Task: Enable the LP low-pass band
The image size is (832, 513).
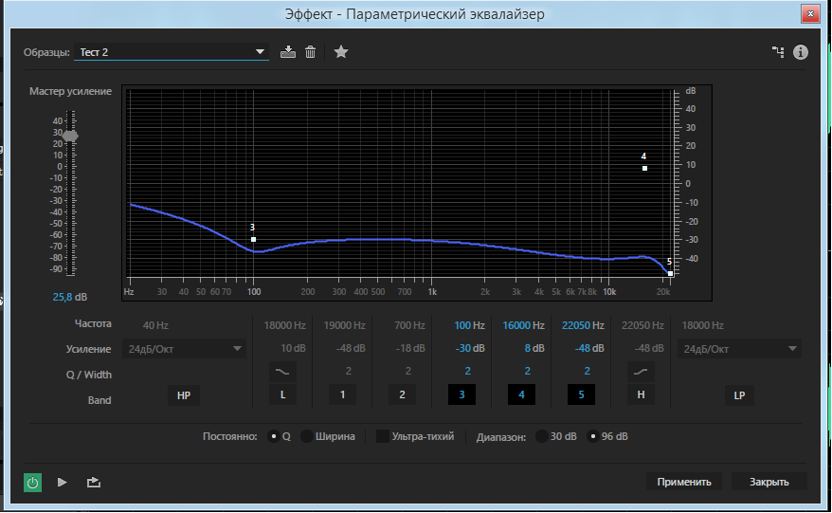Action: tap(739, 395)
